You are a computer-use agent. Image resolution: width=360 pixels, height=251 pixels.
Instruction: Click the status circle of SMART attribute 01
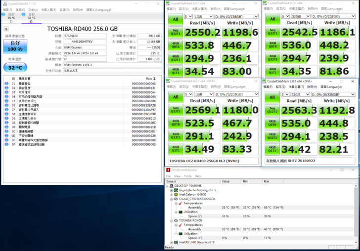(6, 84)
